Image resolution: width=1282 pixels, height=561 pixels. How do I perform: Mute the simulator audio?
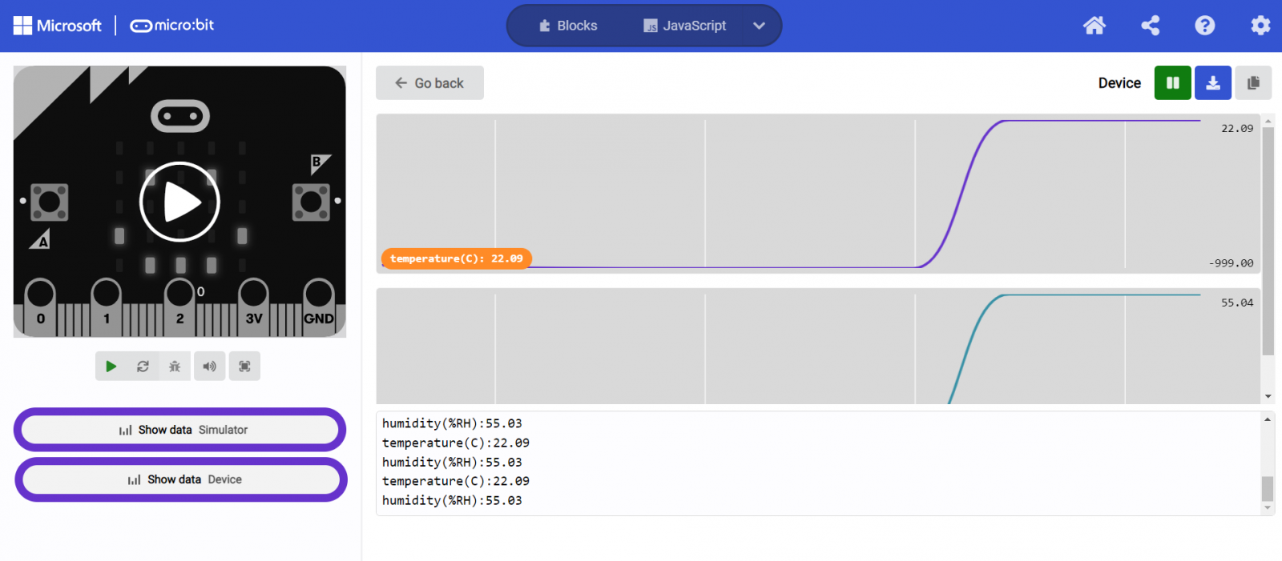[x=209, y=367]
